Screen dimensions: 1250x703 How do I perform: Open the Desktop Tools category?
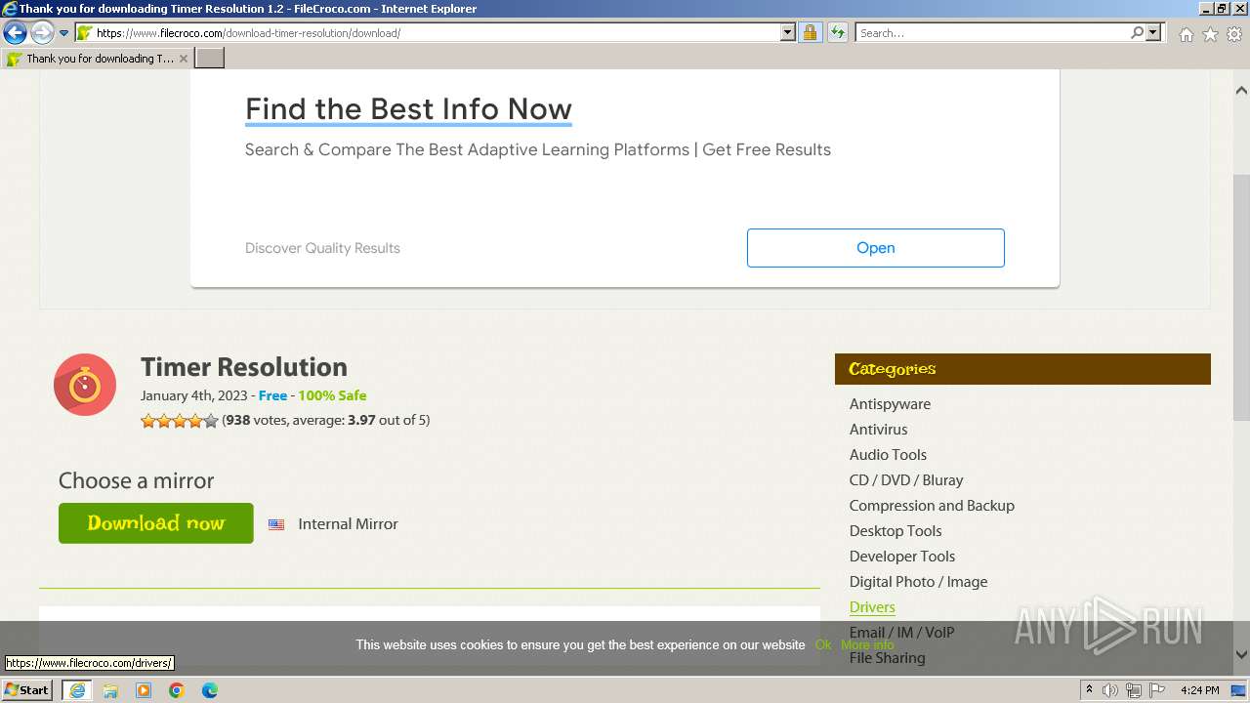(x=896, y=531)
